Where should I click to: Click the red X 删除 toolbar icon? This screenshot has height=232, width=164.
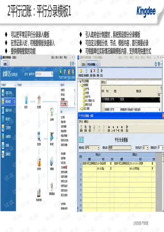[x=94, y=71]
